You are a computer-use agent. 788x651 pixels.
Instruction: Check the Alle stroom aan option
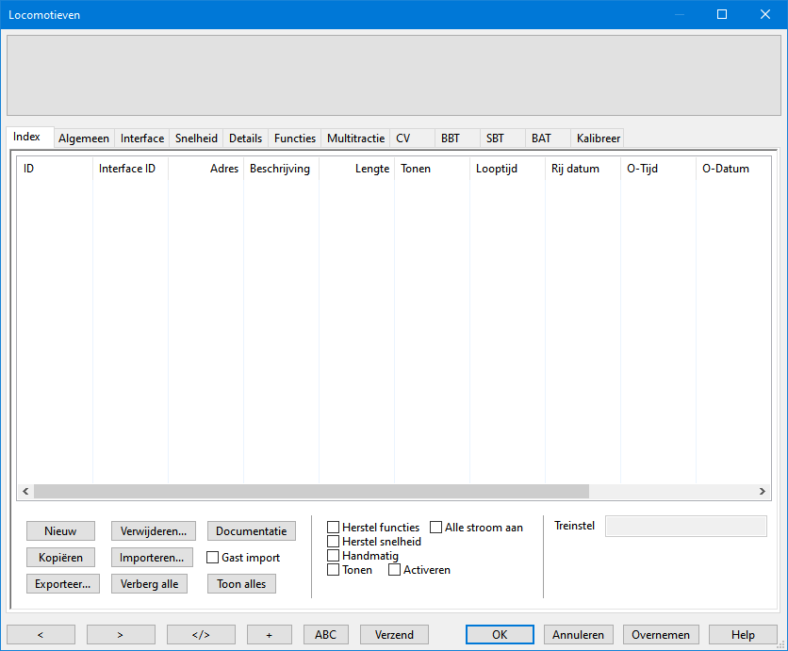(x=436, y=528)
